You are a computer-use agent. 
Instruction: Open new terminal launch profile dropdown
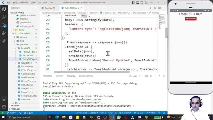pyautogui.click(x=142, y=76)
